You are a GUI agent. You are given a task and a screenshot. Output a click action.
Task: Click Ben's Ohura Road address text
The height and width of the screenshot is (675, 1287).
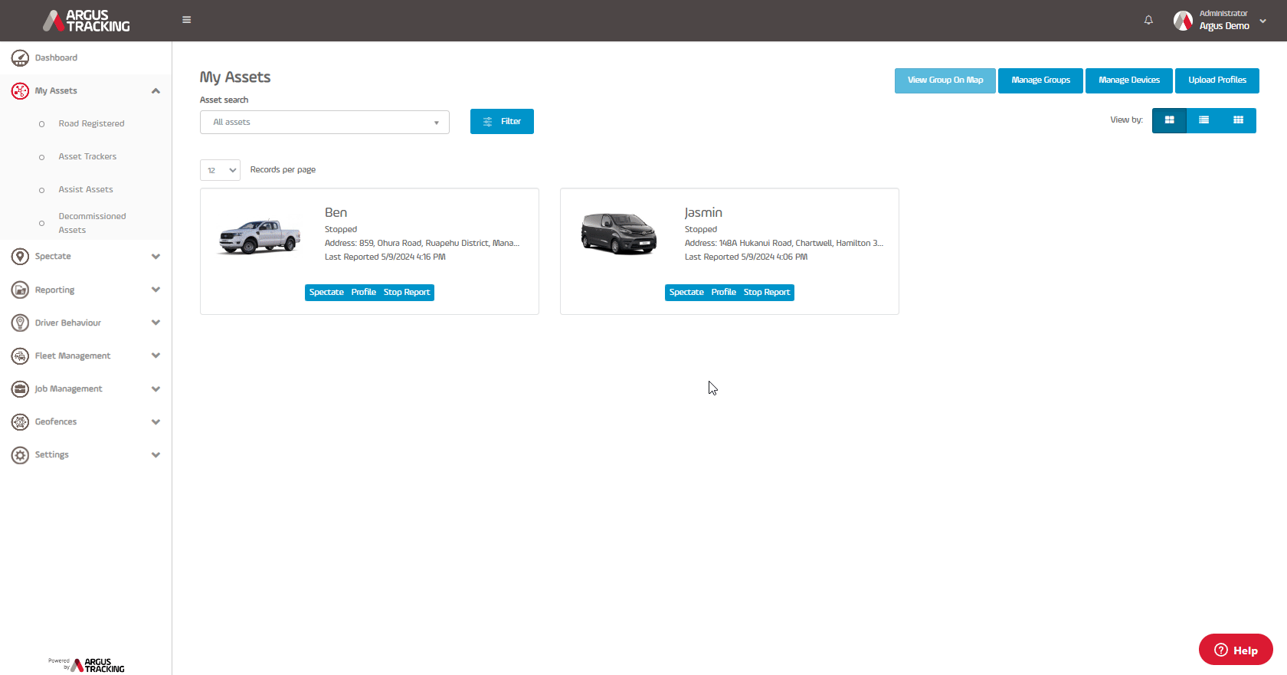tap(422, 243)
